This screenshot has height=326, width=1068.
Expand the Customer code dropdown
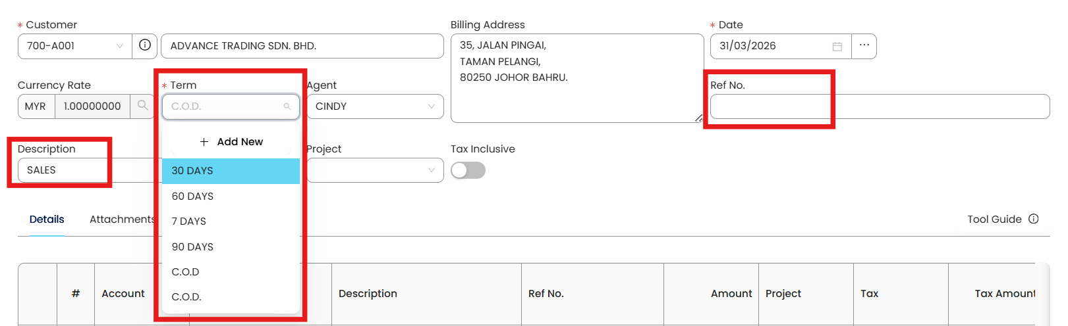point(120,46)
